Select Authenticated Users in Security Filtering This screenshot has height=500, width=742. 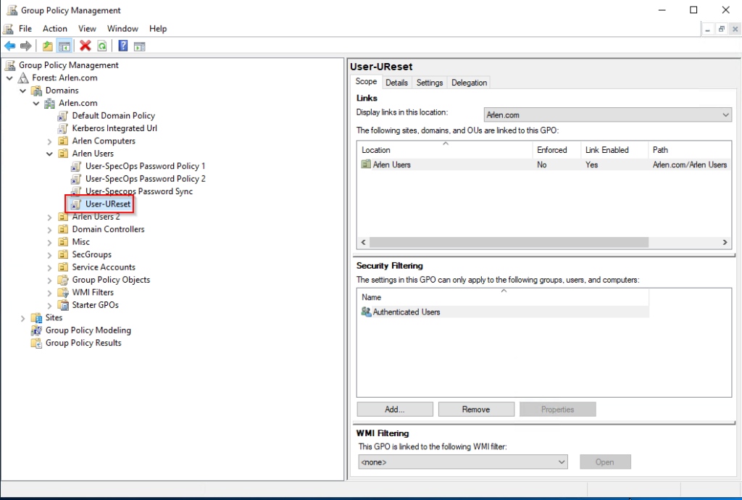tap(407, 312)
